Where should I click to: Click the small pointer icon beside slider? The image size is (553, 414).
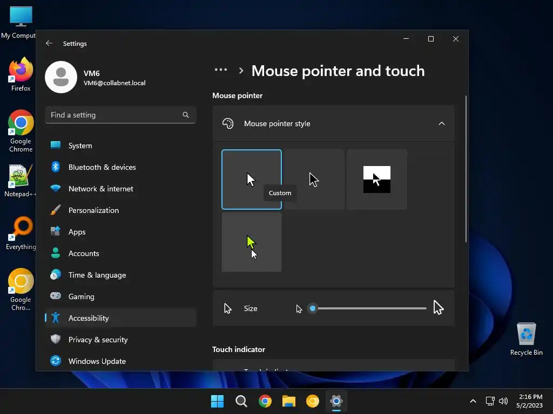tap(299, 309)
